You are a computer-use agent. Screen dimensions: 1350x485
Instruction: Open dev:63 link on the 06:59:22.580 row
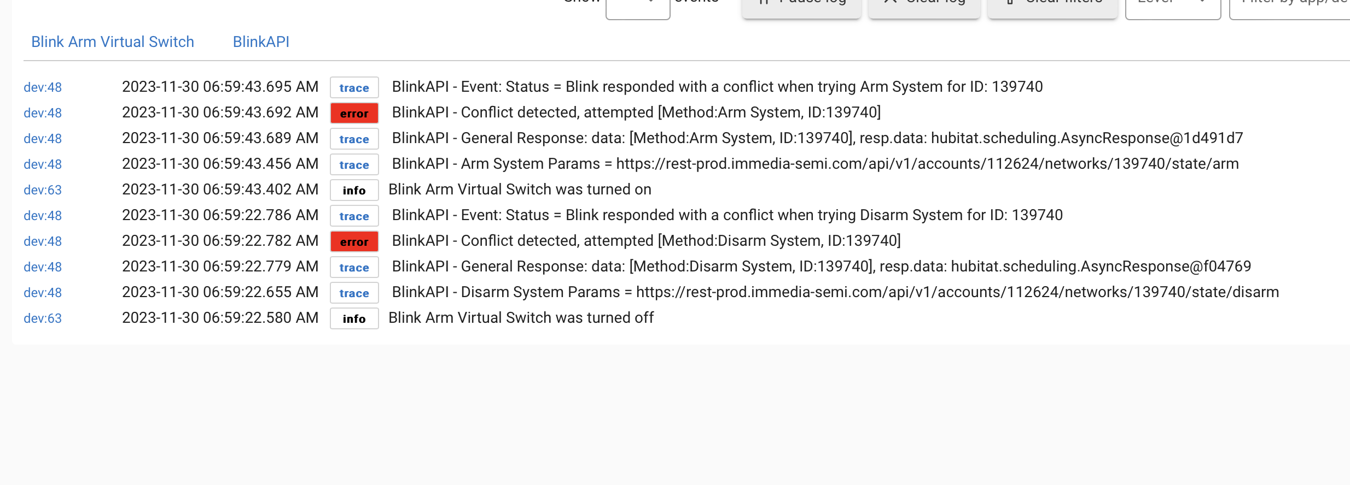[43, 318]
